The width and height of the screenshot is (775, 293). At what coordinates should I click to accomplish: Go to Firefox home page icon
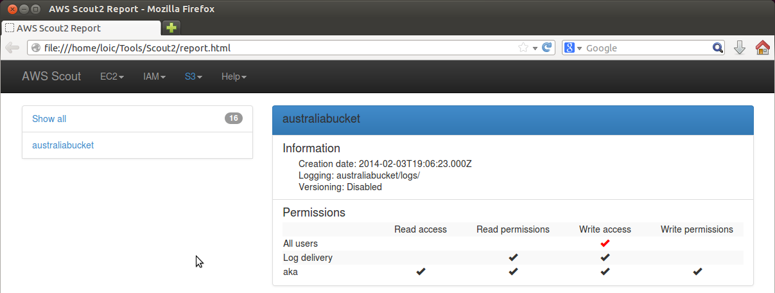coord(762,48)
